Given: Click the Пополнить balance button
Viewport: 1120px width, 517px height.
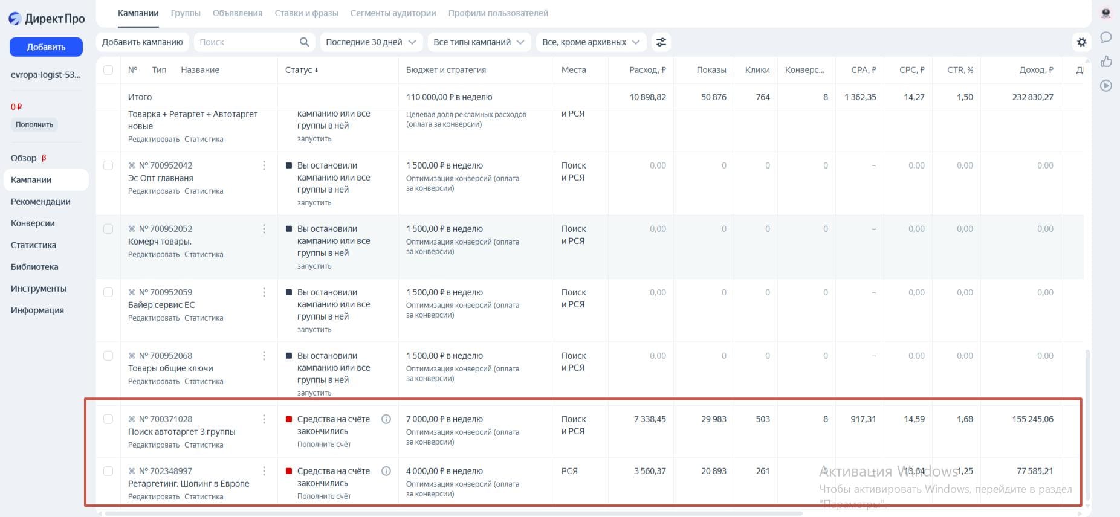Looking at the screenshot, I should tap(34, 125).
